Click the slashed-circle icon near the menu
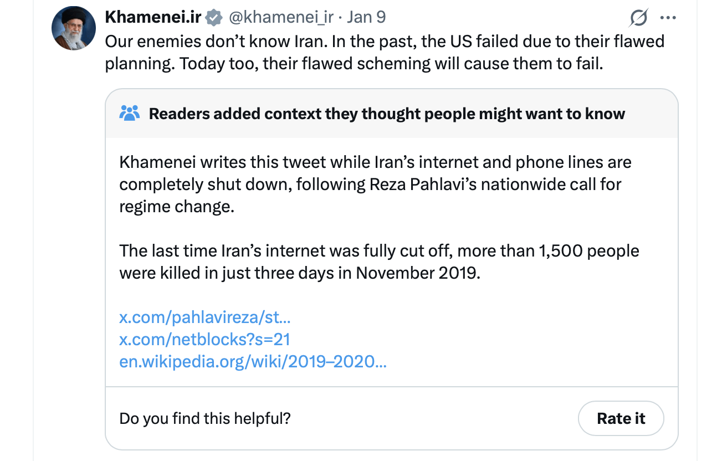Screen dimensions: 727x461 (638, 18)
